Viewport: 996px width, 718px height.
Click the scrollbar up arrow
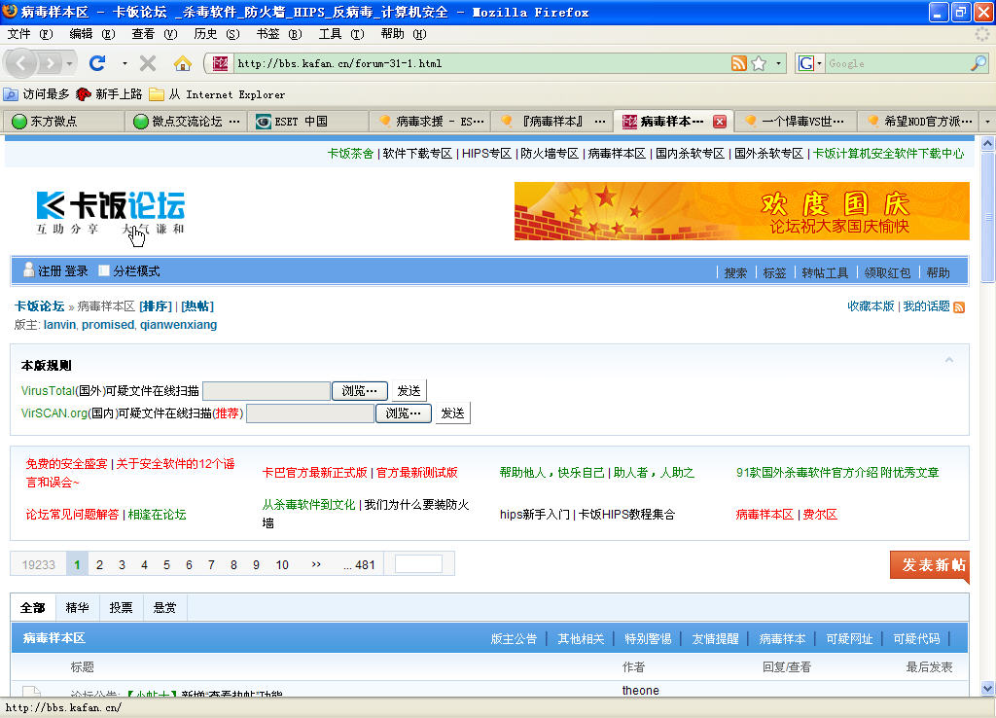[x=988, y=144]
